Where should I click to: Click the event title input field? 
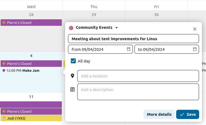(x=133, y=39)
